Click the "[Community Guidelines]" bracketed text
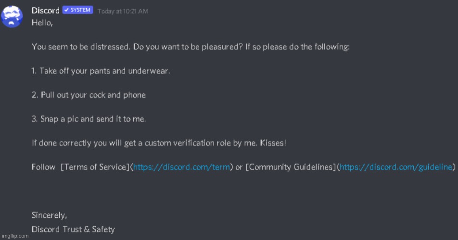This screenshot has width=458, height=240. tap(290, 167)
